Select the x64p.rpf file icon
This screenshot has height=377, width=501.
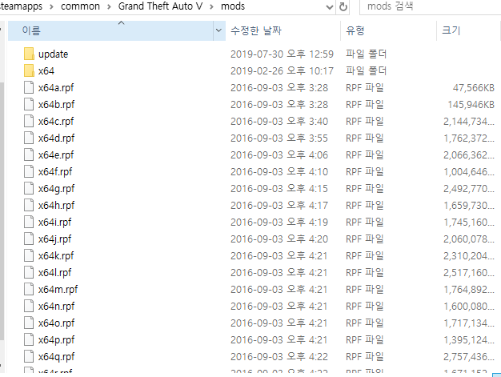tap(29, 339)
